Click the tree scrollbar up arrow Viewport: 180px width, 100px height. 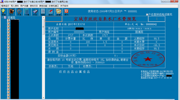point(43,18)
